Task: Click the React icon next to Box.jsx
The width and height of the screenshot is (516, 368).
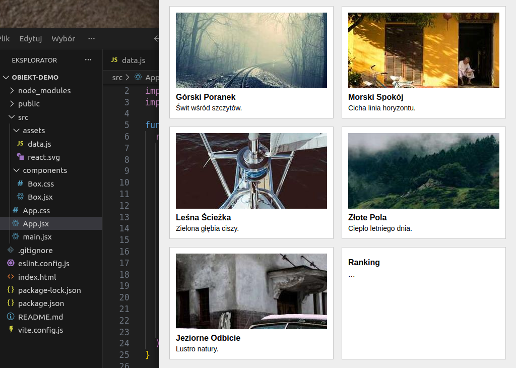Action: click(x=20, y=197)
